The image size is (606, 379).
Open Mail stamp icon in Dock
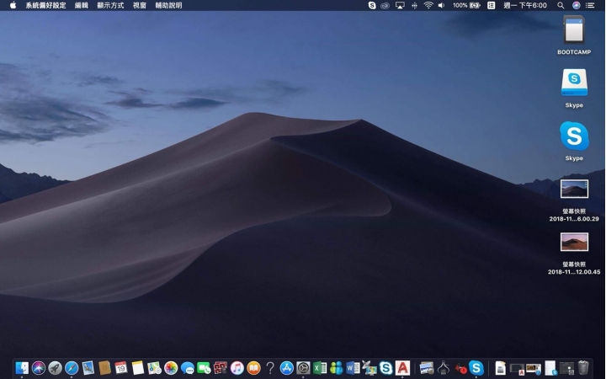pos(88,368)
